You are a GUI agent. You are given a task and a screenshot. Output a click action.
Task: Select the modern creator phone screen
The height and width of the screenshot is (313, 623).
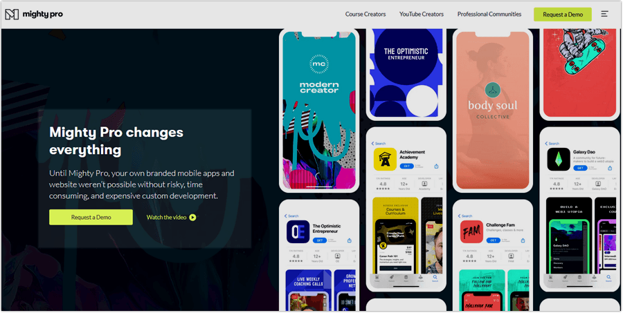(x=319, y=109)
